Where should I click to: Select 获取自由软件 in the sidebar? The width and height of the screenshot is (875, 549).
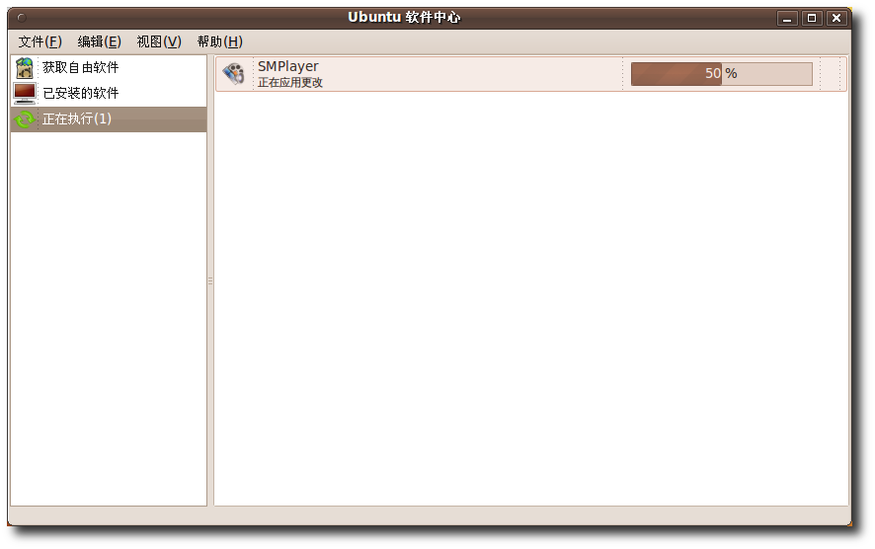(109, 67)
